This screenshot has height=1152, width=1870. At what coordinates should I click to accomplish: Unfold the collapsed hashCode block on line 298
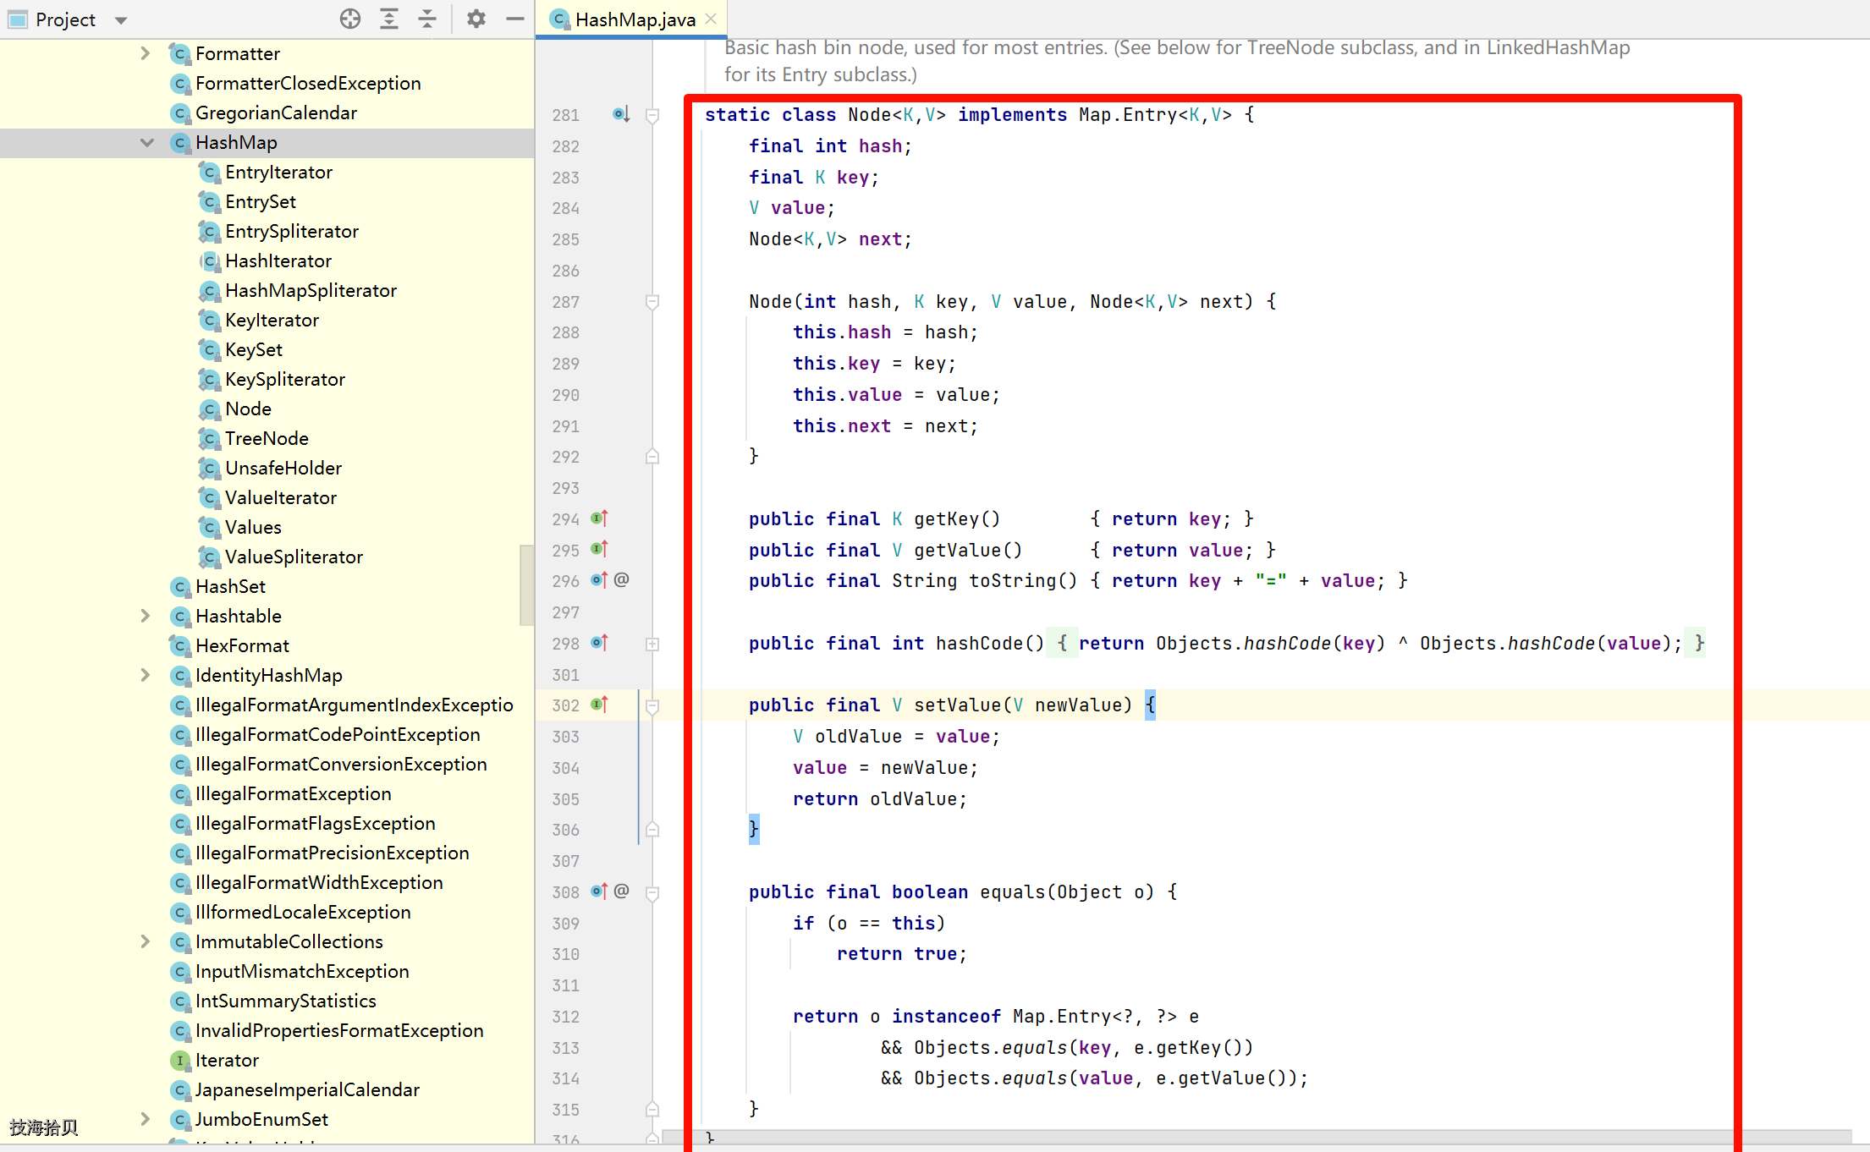652,644
